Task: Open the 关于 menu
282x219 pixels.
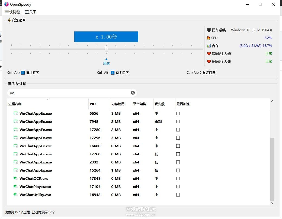Action: (31, 12)
